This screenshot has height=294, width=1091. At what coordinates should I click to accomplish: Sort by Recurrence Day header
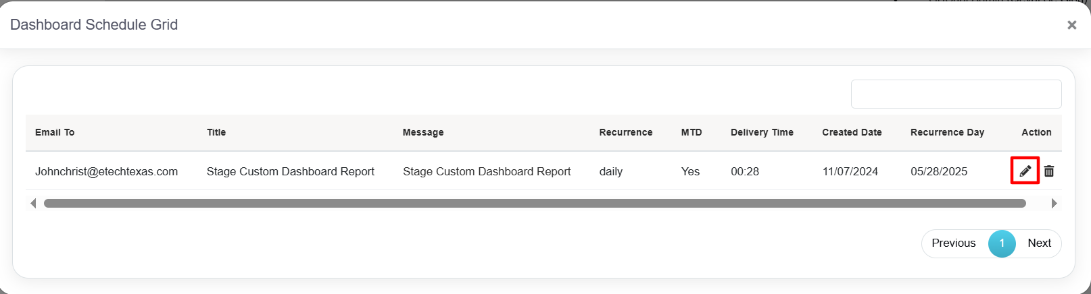tap(947, 132)
